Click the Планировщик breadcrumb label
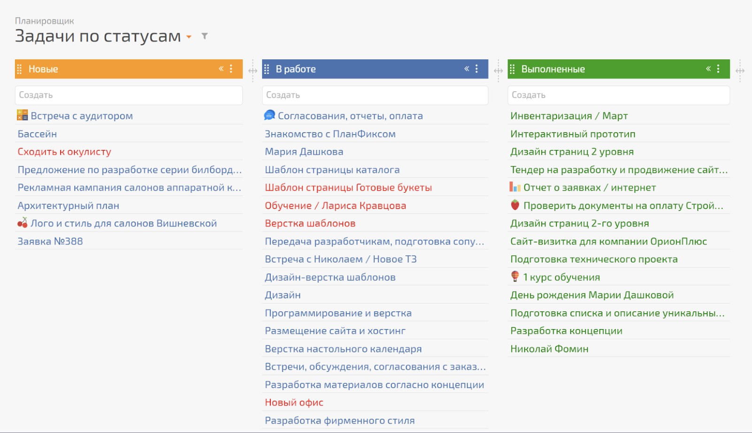 [x=44, y=21]
